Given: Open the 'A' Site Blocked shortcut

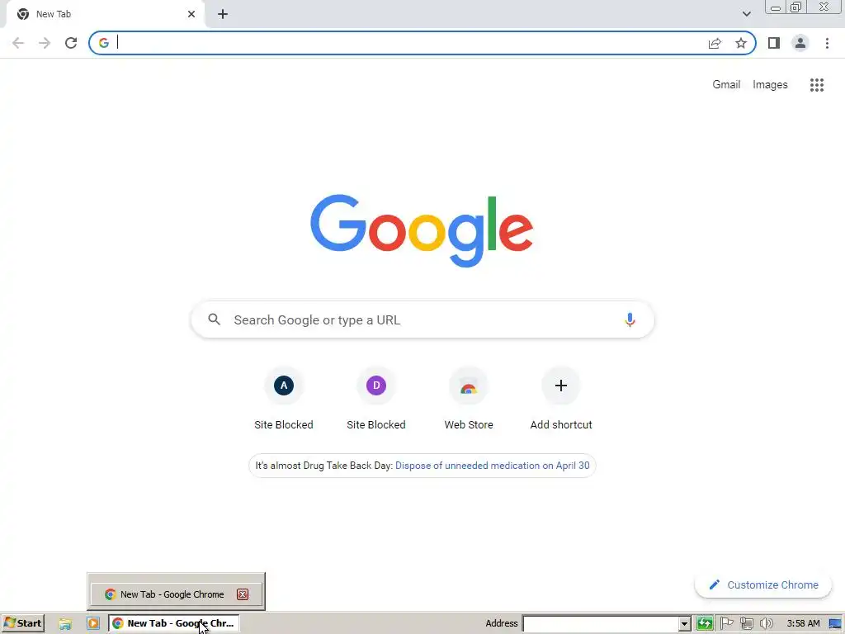Looking at the screenshot, I should tap(284, 400).
